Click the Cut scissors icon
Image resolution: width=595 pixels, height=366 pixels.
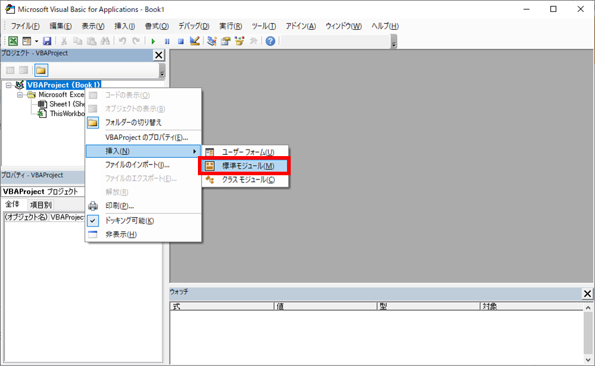[x=64, y=41]
